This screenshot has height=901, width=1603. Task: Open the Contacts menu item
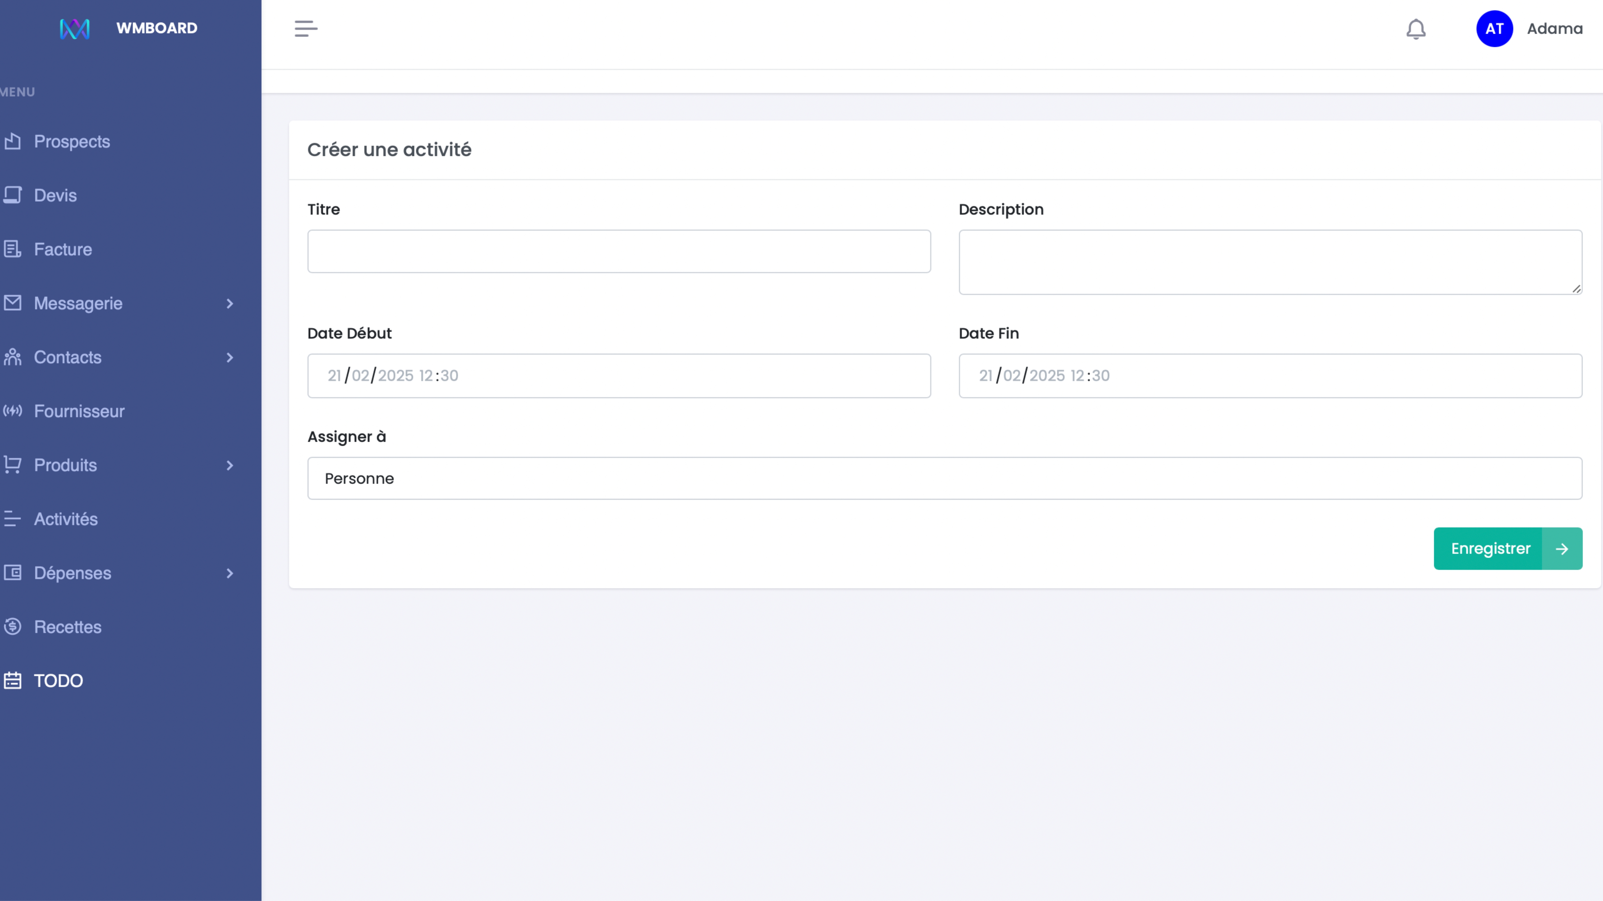(68, 357)
